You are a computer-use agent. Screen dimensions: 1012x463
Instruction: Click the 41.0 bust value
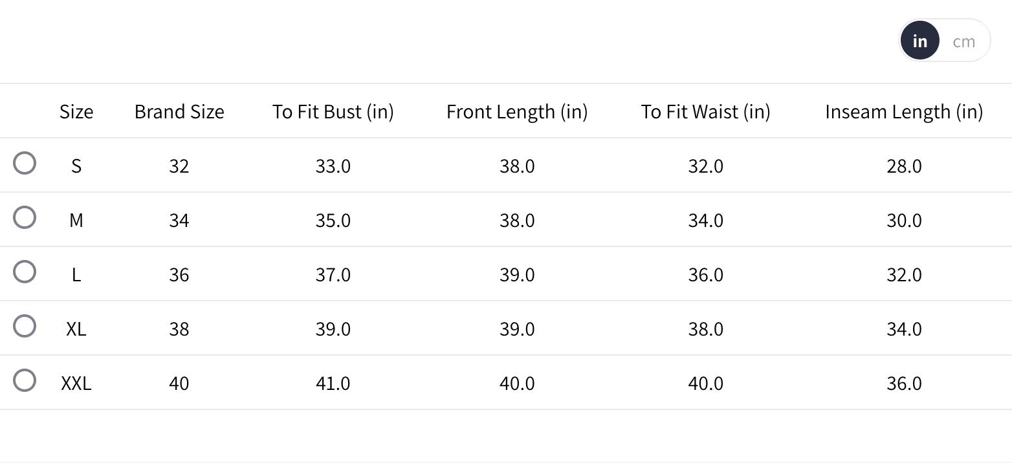tap(333, 383)
